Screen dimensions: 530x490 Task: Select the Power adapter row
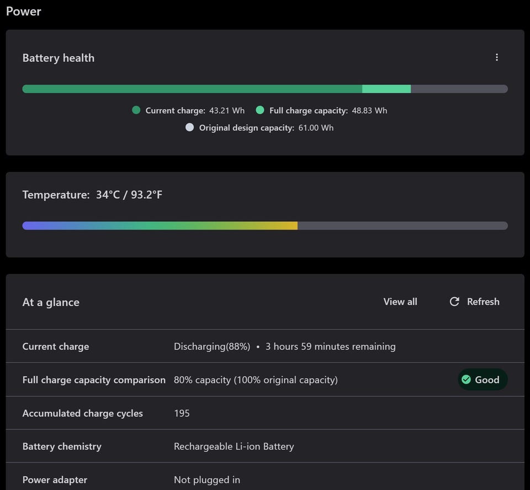(x=265, y=480)
